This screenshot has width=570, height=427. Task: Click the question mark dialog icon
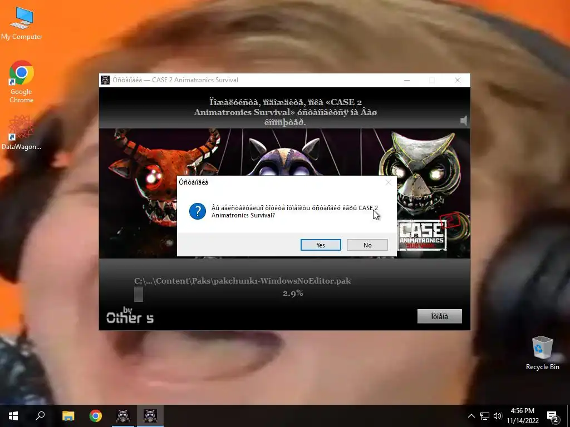198,211
